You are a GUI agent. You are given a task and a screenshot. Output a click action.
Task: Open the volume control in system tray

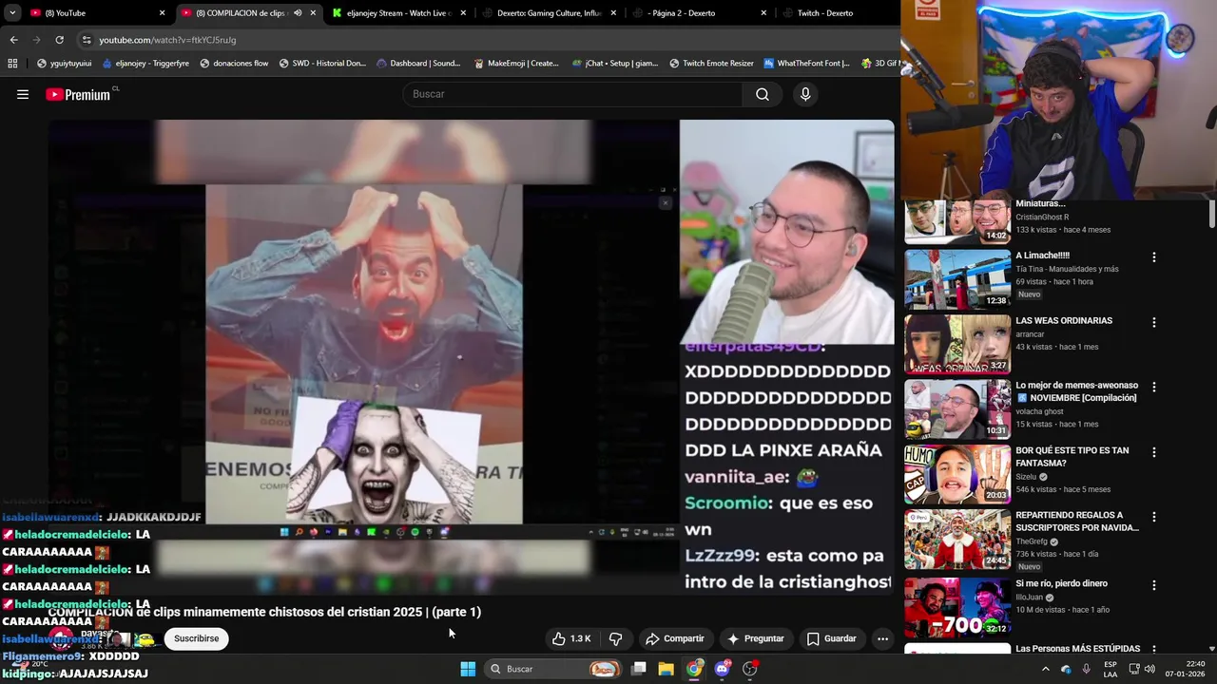coord(1149,669)
